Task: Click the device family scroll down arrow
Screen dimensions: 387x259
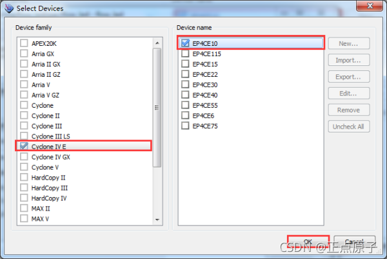Action: click(x=157, y=220)
